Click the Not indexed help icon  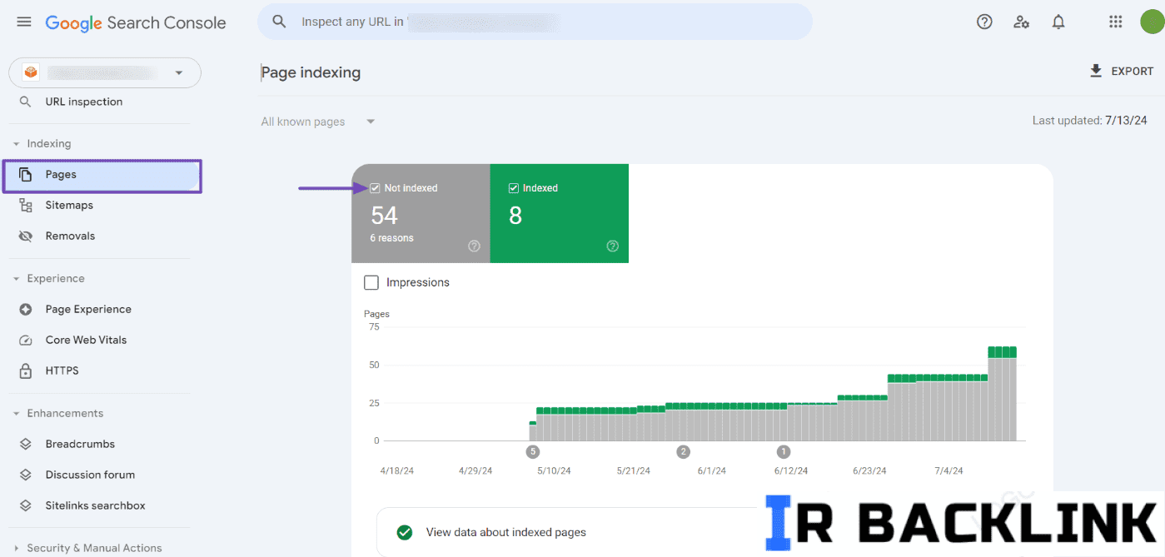coord(474,246)
